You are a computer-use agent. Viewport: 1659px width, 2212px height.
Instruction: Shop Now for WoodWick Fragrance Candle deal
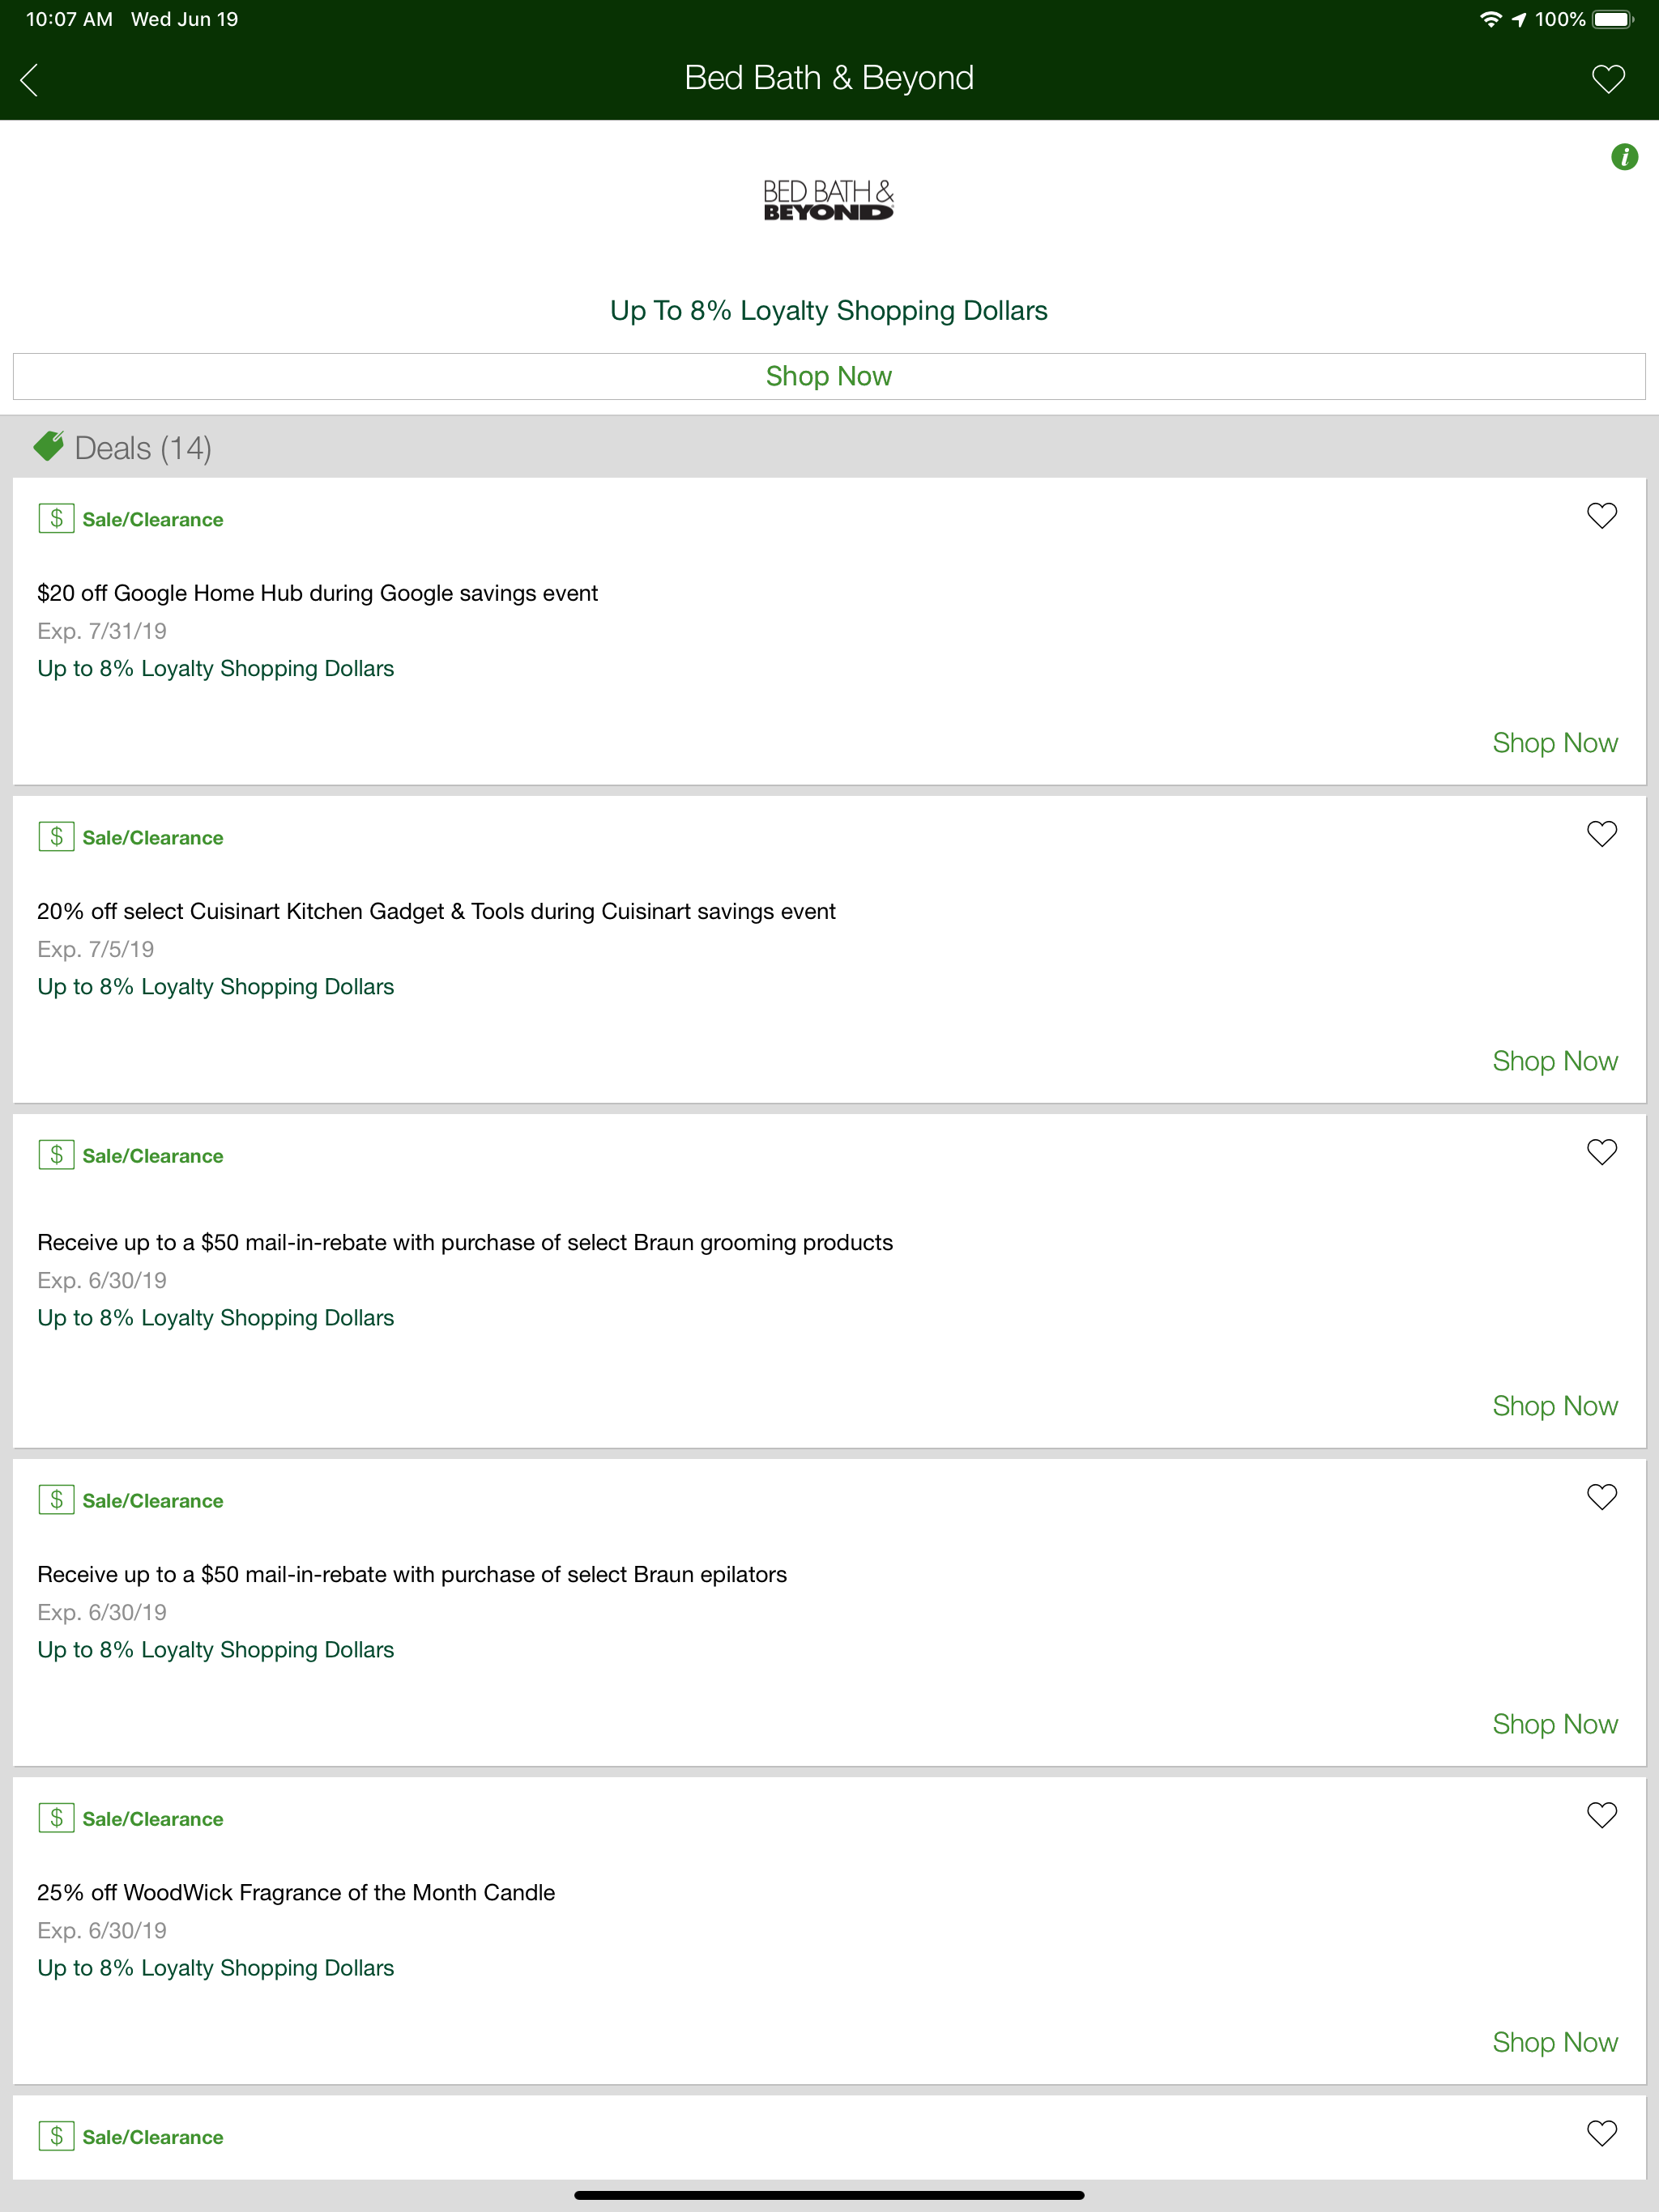(1555, 2042)
